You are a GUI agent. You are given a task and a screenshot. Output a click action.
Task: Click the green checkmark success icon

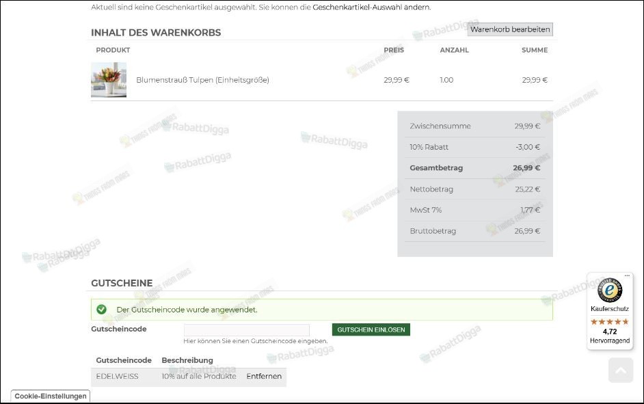coord(101,310)
